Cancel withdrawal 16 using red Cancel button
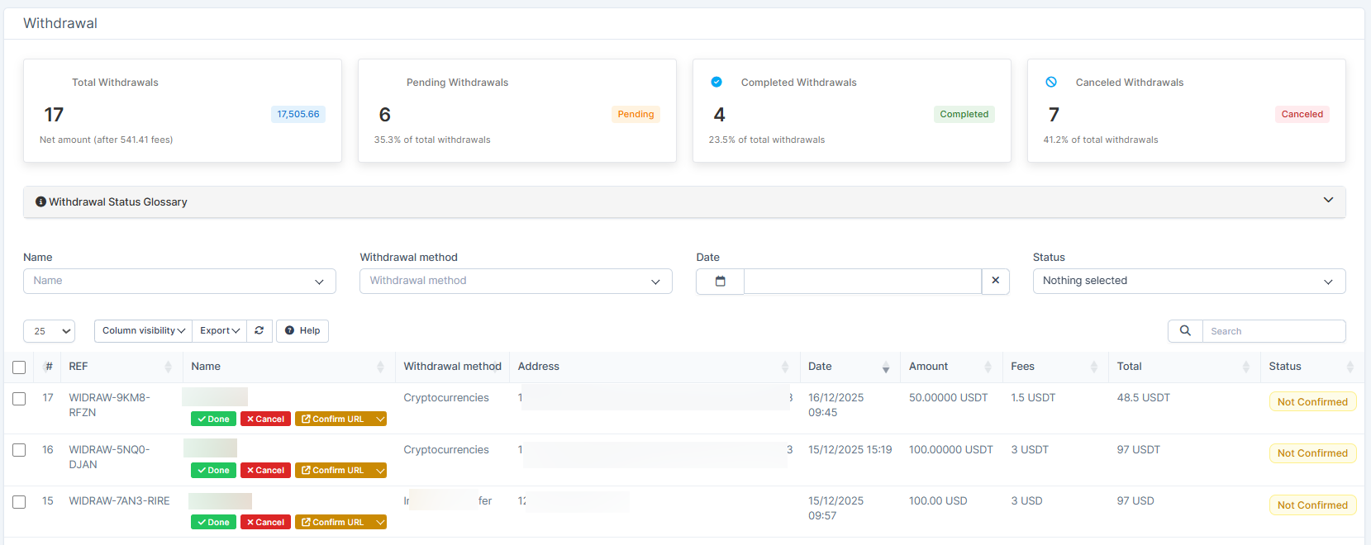 (265, 471)
